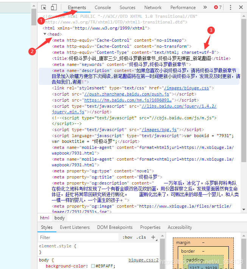Toggle the :hov element state button

click(127, 238)
